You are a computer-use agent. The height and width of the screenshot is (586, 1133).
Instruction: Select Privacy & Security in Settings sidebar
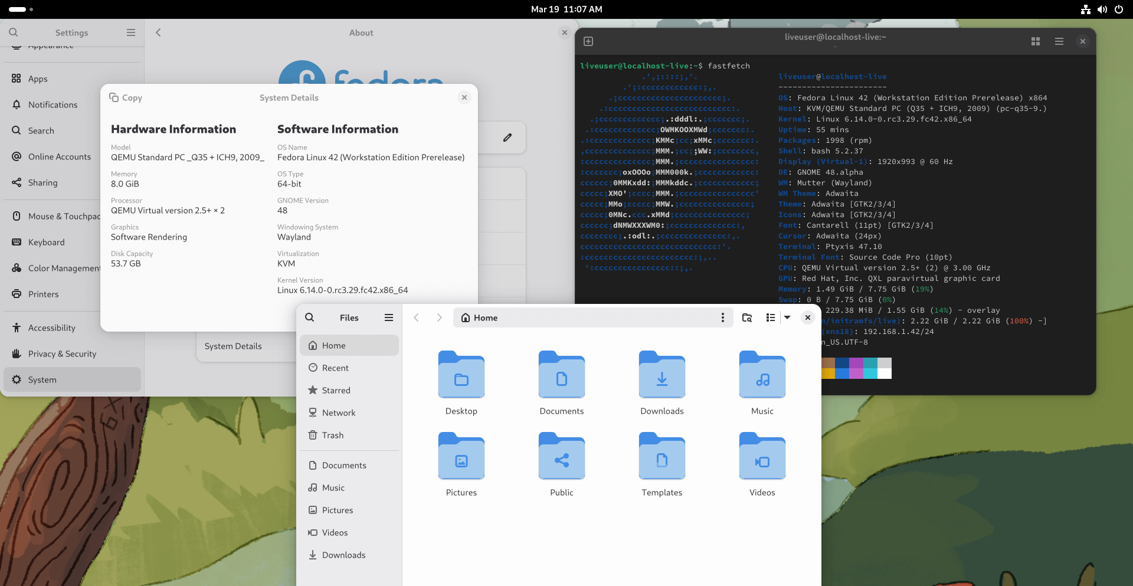click(x=62, y=353)
